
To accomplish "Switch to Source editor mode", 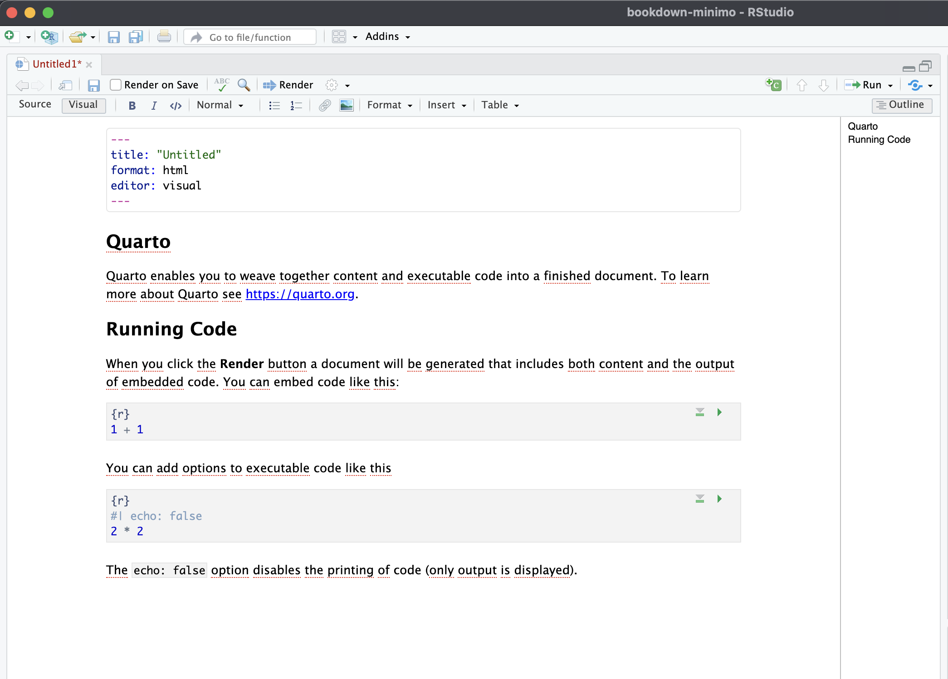I will (35, 105).
